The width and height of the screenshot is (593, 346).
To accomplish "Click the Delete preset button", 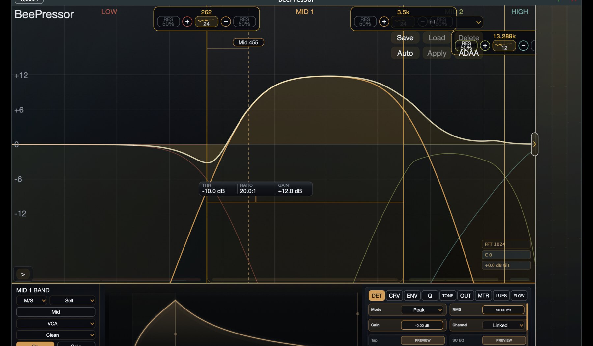I will tap(468, 38).
